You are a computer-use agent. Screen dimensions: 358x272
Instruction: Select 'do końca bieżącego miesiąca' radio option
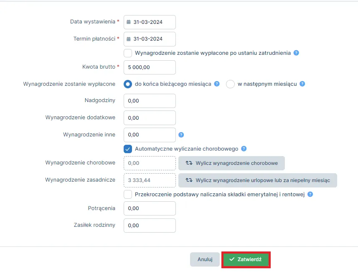coord(128,84)
